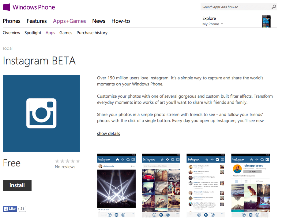Open Purchase history page
This screenshot has height=218, width=282.
92,33
